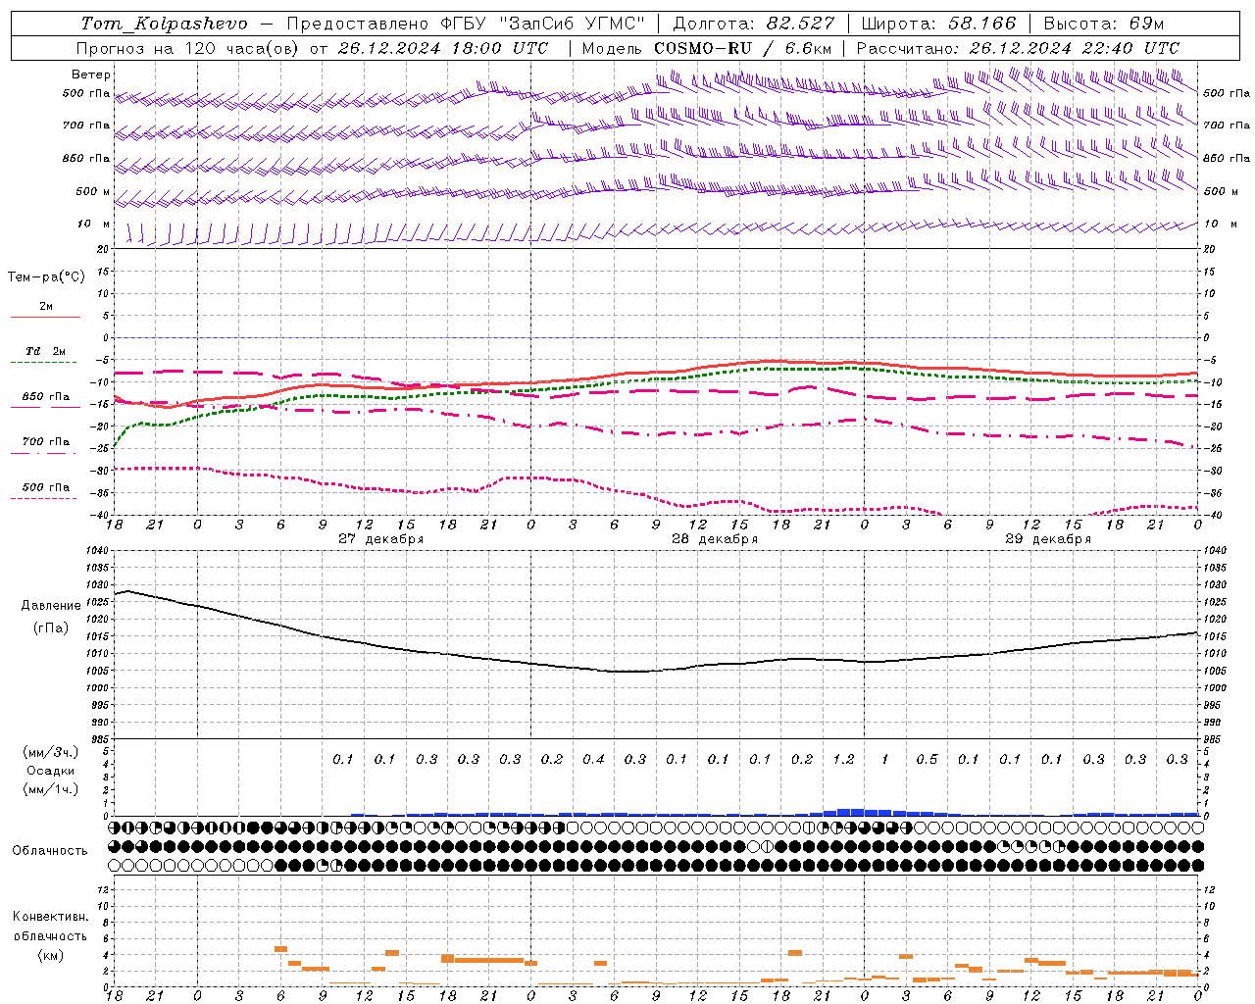Click the (км) unit under convective cloud
Screen dimensions: 1255x1004
pos(50,955)
